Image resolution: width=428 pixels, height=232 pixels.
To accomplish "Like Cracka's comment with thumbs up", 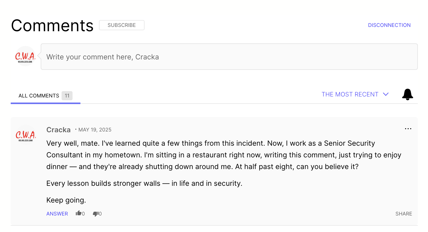I will coord(79,213).
